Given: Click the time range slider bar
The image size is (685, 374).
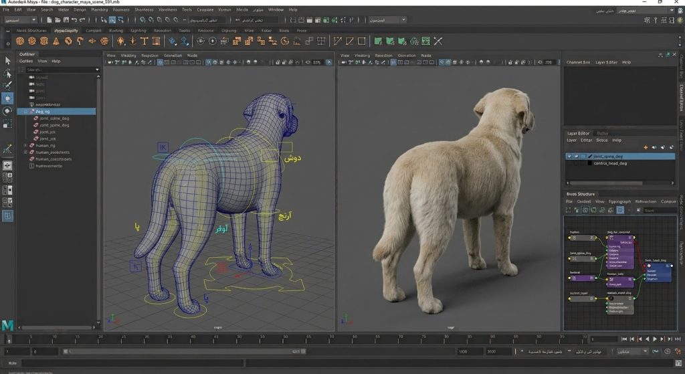Looking at the screenshot, I should 183,351.
